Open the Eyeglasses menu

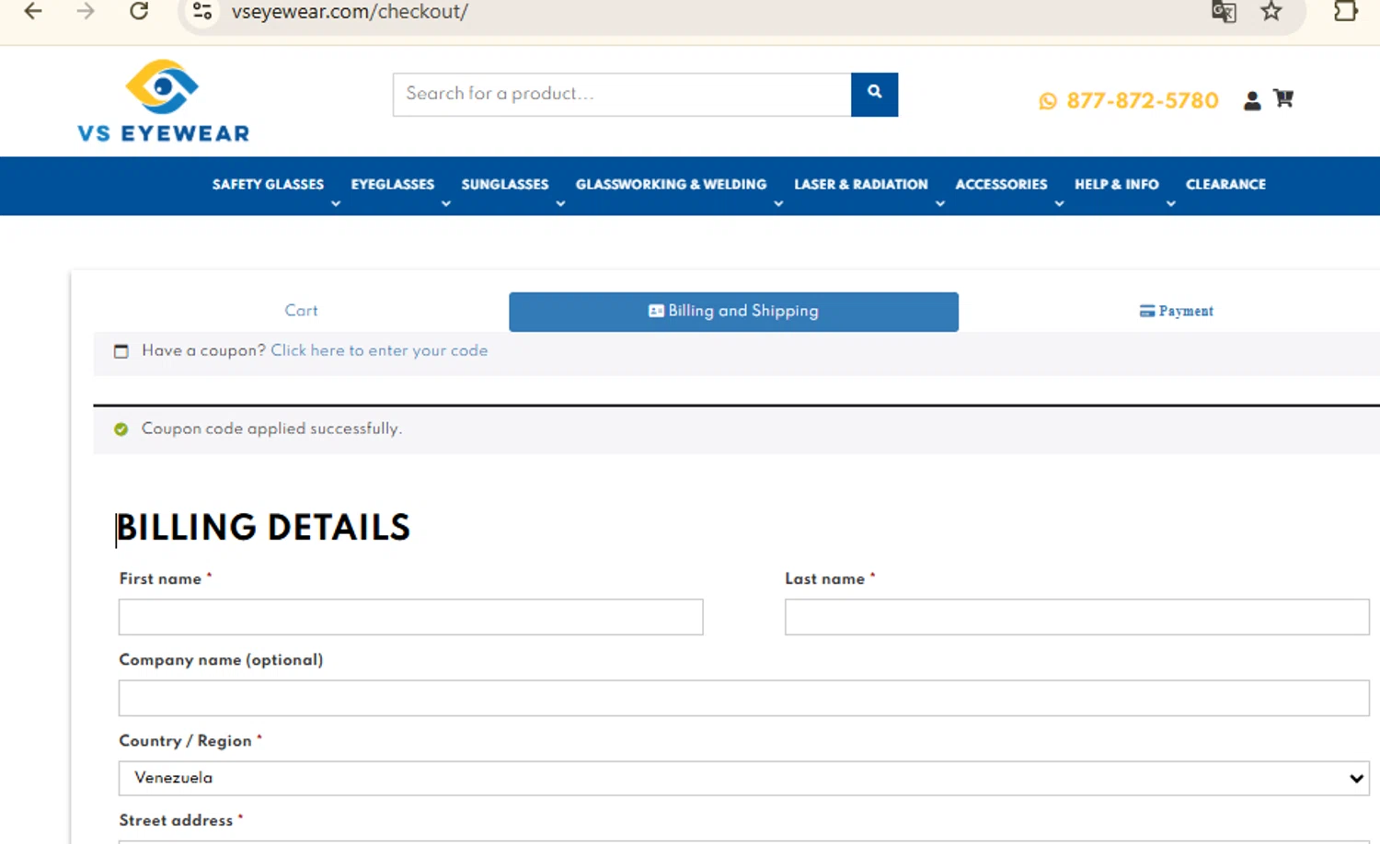pyautogui.click(x=392, y=184)
